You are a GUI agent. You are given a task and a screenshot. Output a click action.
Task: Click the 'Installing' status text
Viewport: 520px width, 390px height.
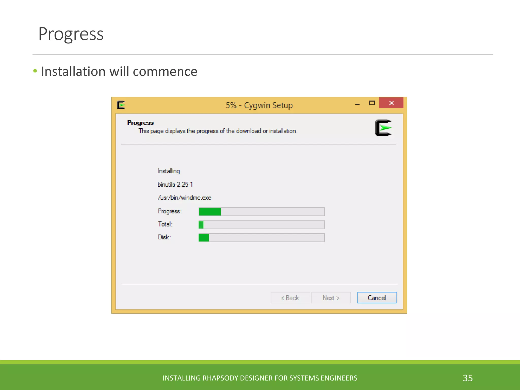click(169, 171)
